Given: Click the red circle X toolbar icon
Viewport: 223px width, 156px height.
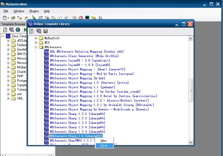Looking at the screenshot, I should [81, 18].
